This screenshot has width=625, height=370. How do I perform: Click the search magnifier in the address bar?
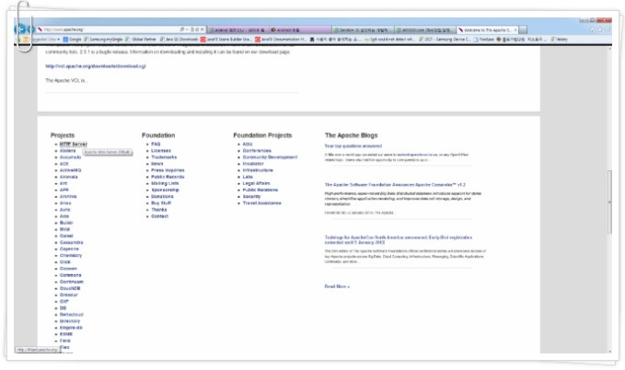click(182, 29)
